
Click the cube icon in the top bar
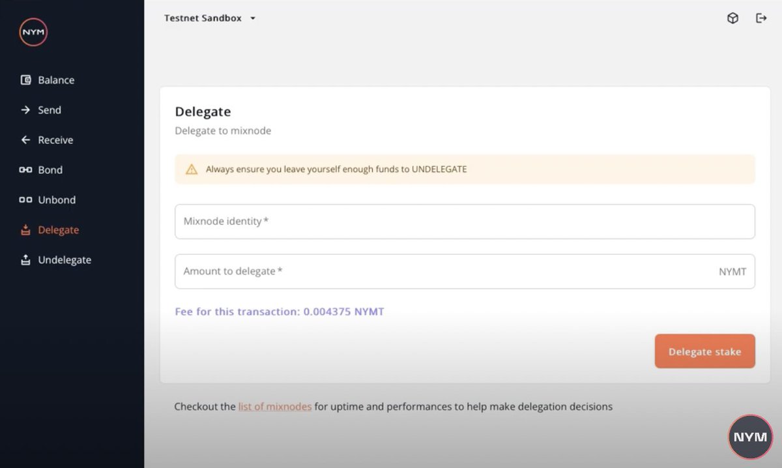pyautogui.click(x=732, y=18)
